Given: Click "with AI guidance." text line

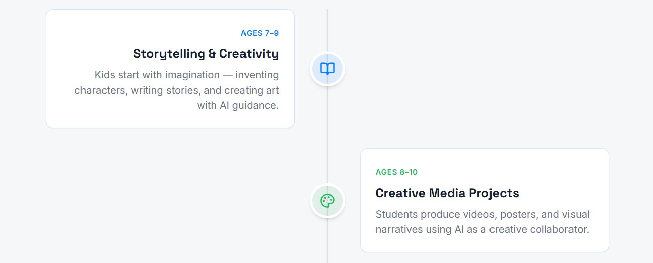Looking at the screenshot, I should [x=237, y=106].
